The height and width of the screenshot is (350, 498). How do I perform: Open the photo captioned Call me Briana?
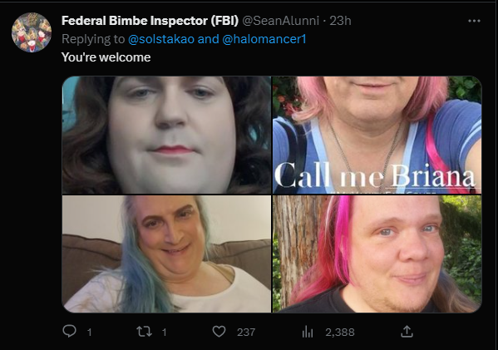(x=377, y=135)
